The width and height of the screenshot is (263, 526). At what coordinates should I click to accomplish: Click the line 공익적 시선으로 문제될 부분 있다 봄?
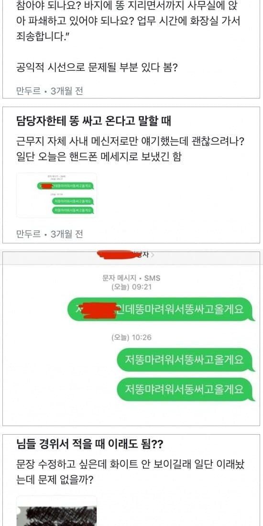(97, 69)
